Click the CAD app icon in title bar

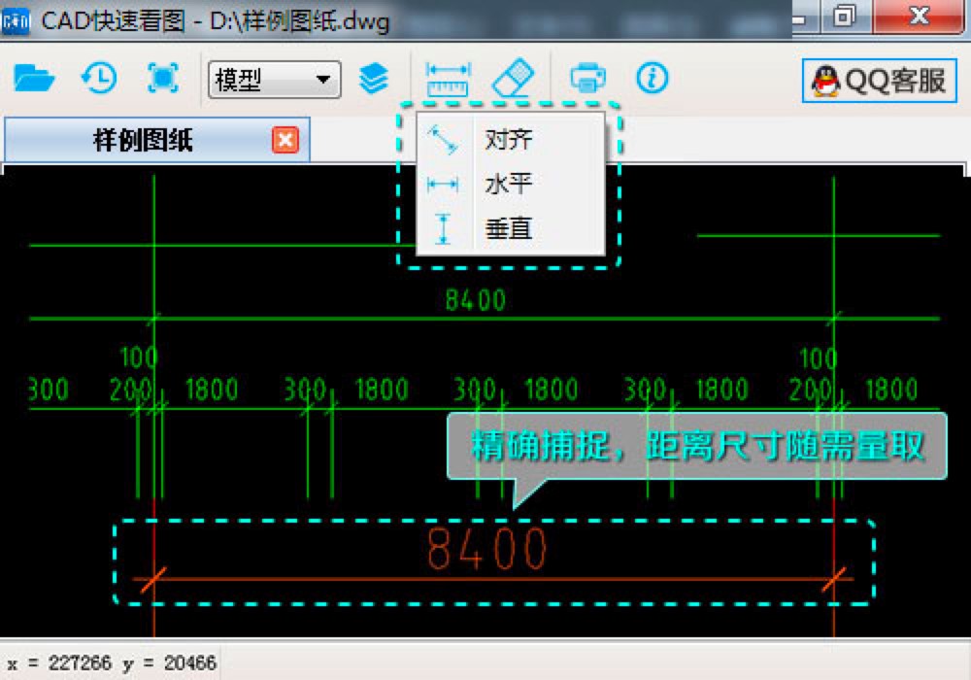(16, 19)
